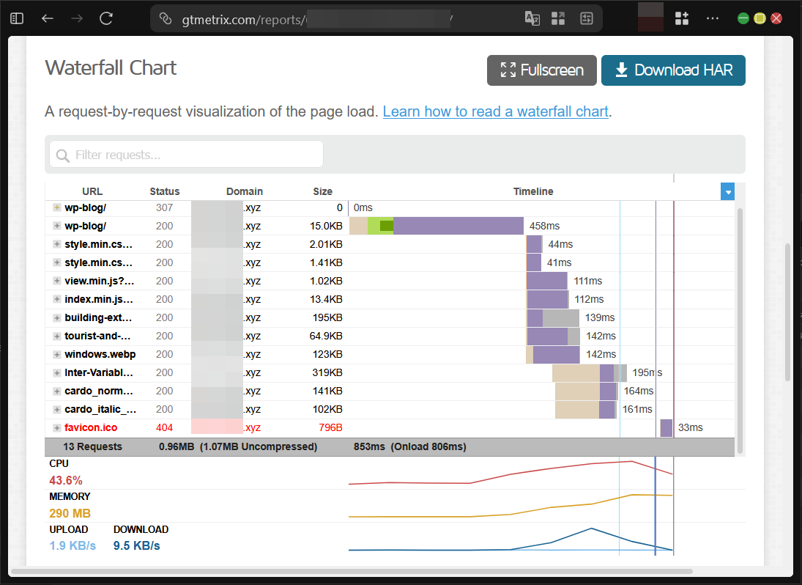Open the waterfall chart learning link
This screenshot has width=802, height=585.
tap(495, 111)
